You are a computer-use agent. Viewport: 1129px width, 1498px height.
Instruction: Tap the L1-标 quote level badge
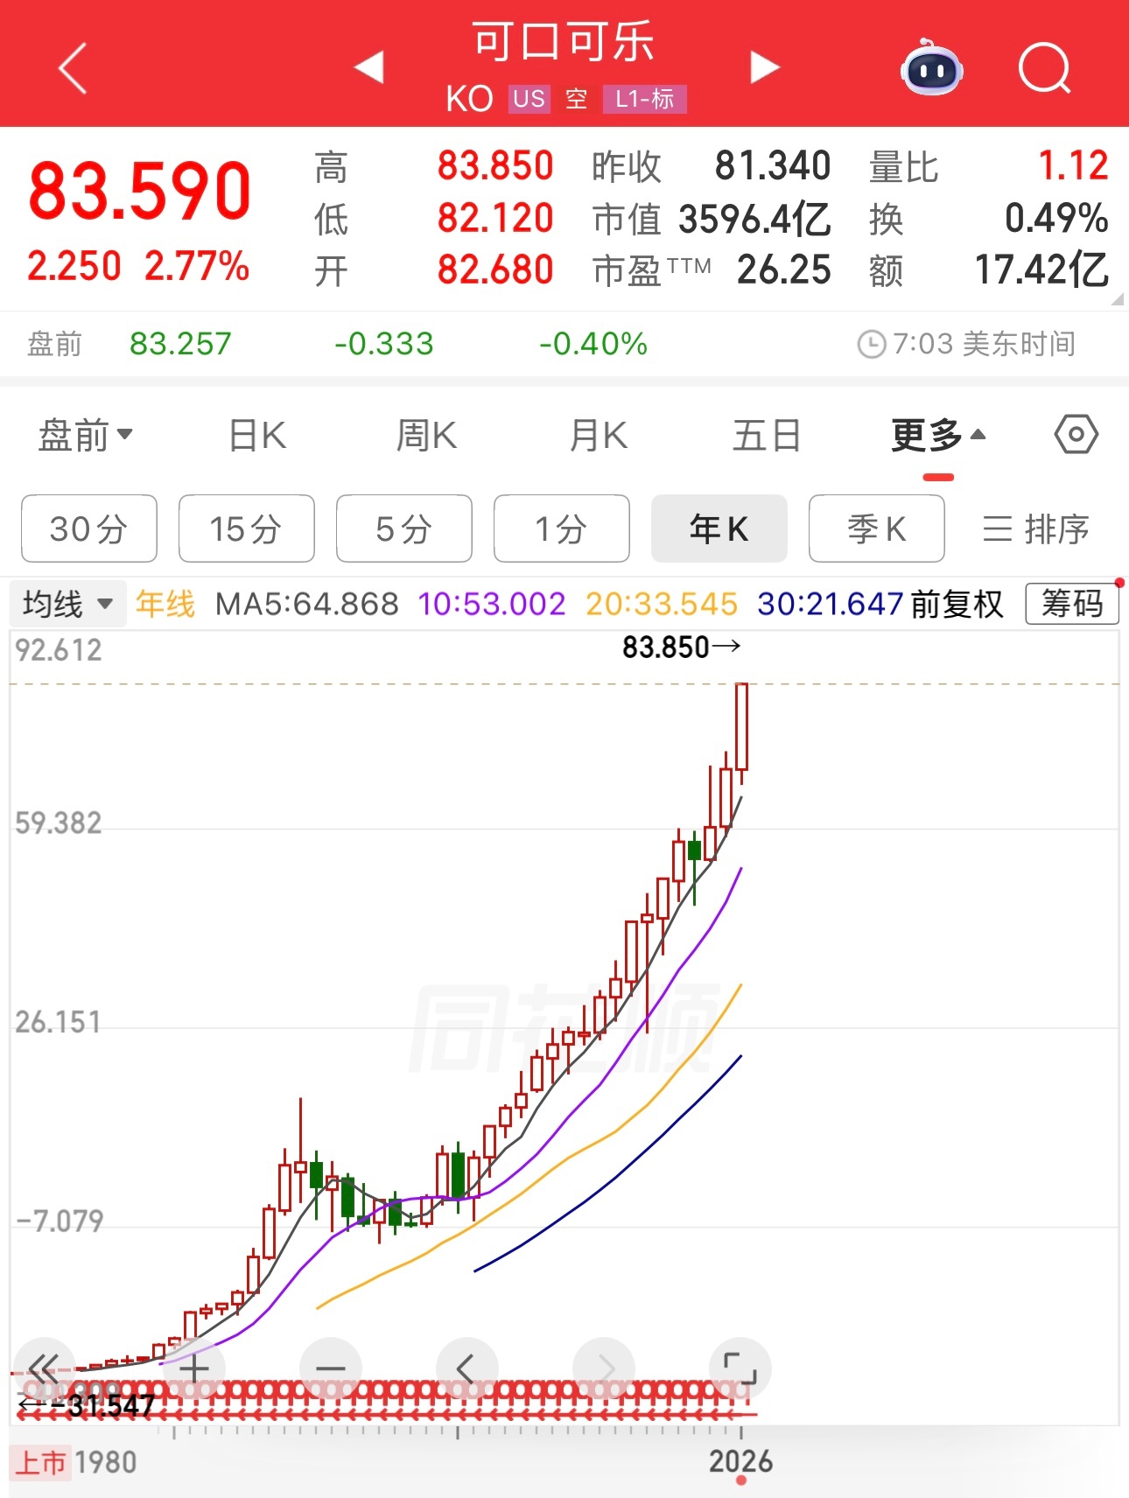coord(645,99)
